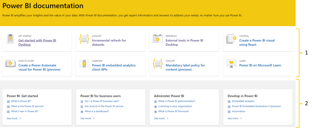Expand See more under Power BI for business users

pyautogui.click(x=88, y=118)
